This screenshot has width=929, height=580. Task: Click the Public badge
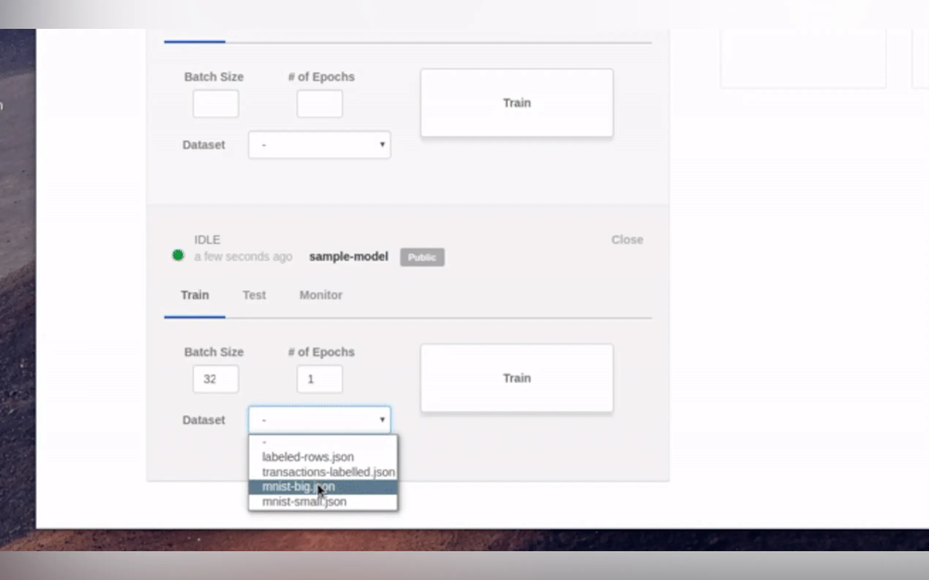422,257
